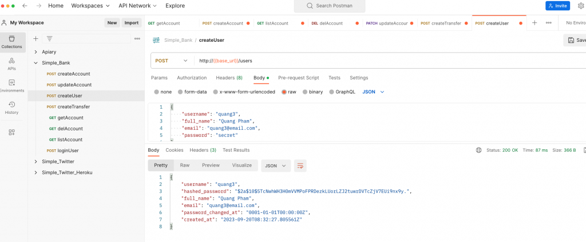Switch to the Pre-request Script tab
This screenshot has height=242, width=586.
click(x=298, y=78)
